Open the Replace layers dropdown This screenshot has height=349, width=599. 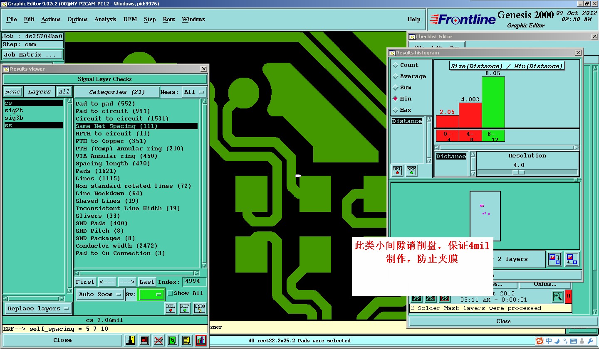tap(37, 309)
